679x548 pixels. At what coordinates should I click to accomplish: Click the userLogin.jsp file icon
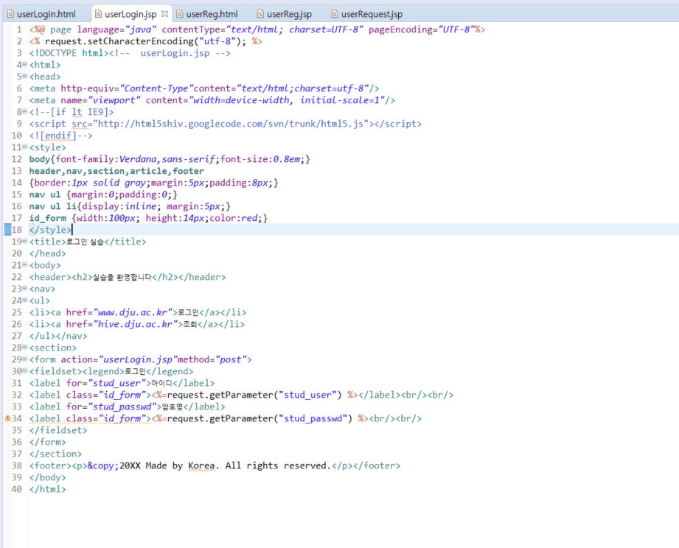(98, 14)
